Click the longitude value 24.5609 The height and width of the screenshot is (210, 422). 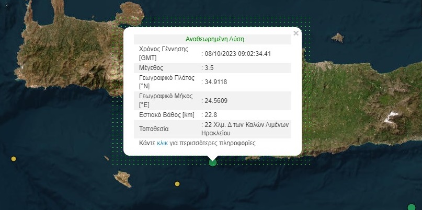point(215,100)
